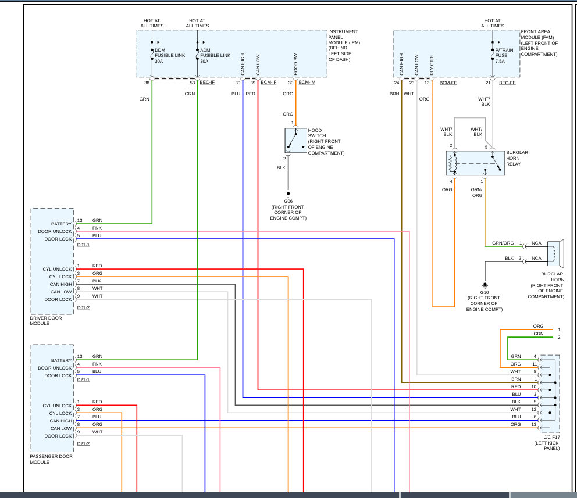Screen dimensions: 577x498
Task: Click the P/TRAIN fuse 7.5A symbol
Action: [x=493, y=55]
